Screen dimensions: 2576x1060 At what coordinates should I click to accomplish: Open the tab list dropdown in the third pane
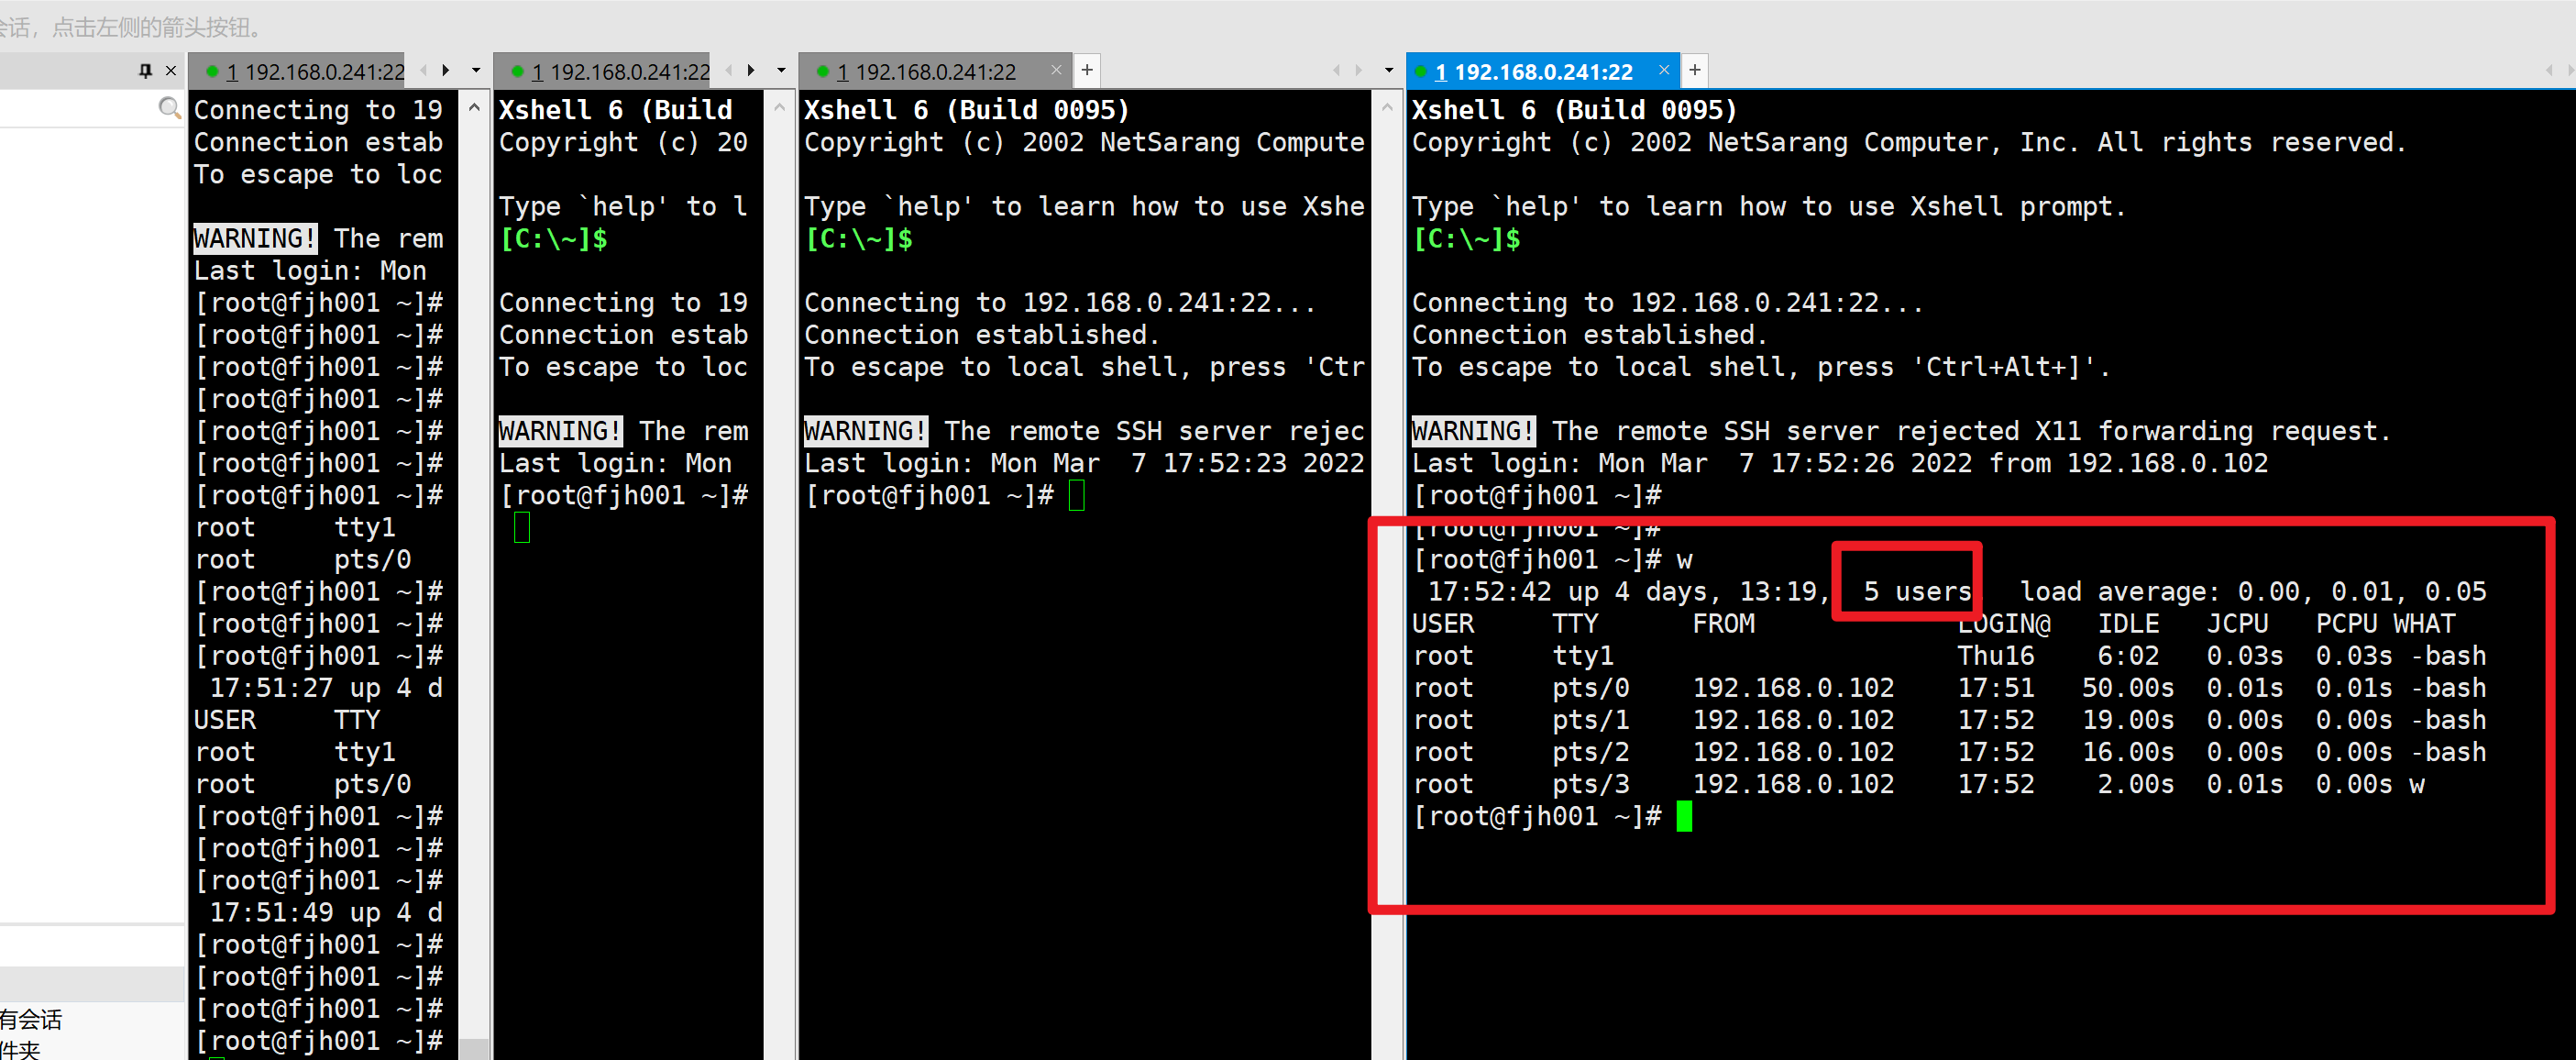click(1389, 71)
